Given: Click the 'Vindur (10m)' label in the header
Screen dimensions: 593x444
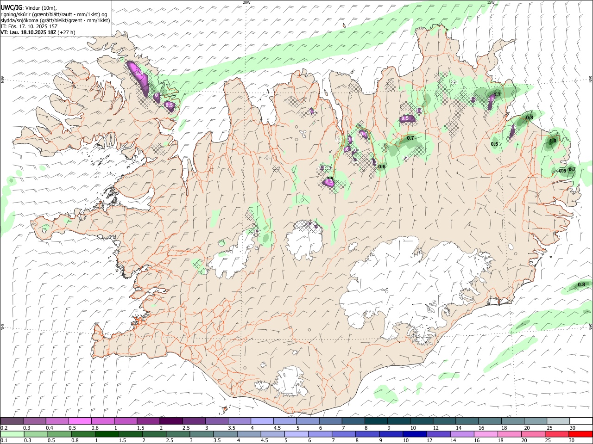Looking at the screenshot, I should [x=41, y=8].
